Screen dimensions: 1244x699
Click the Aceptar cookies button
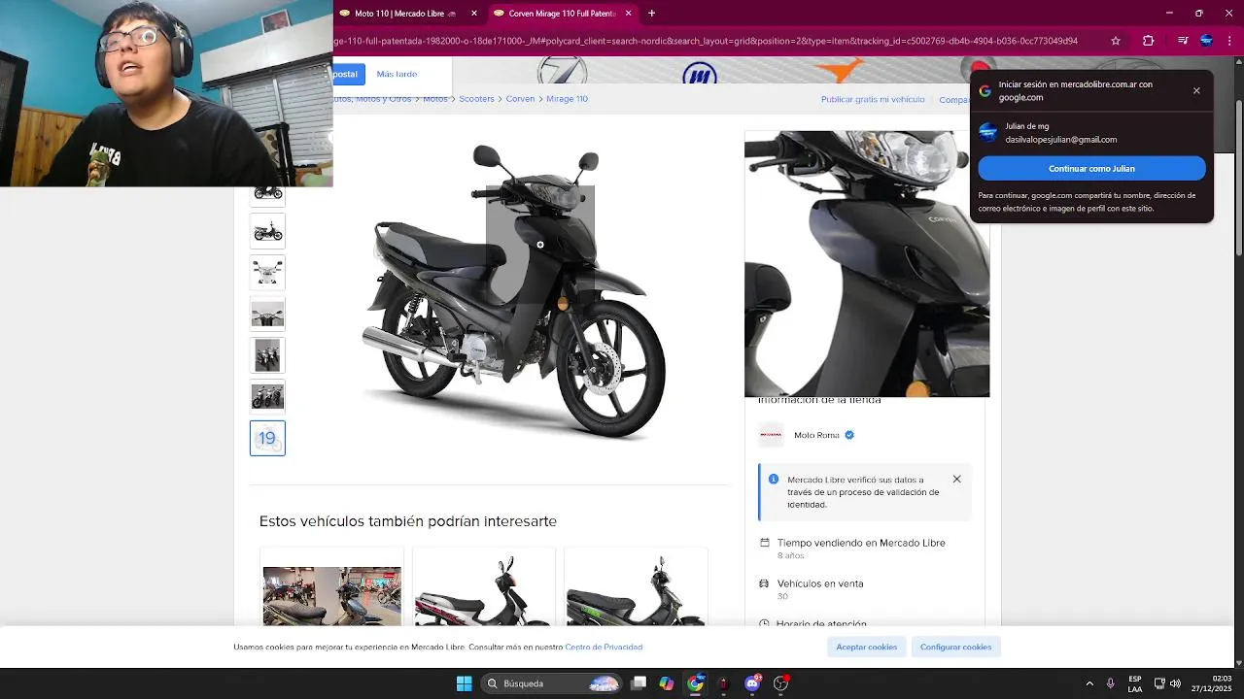pos(867,647)
